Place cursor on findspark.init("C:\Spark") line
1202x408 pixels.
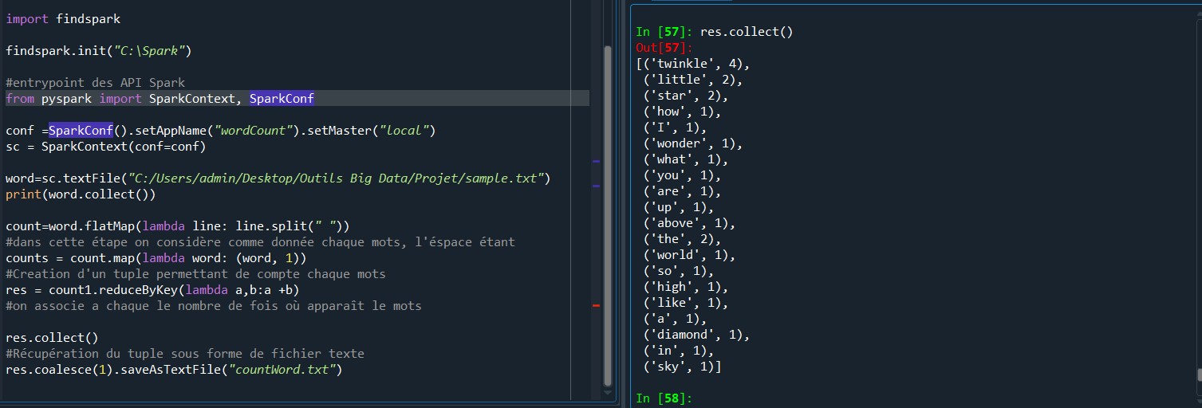(x=99, y=50)
